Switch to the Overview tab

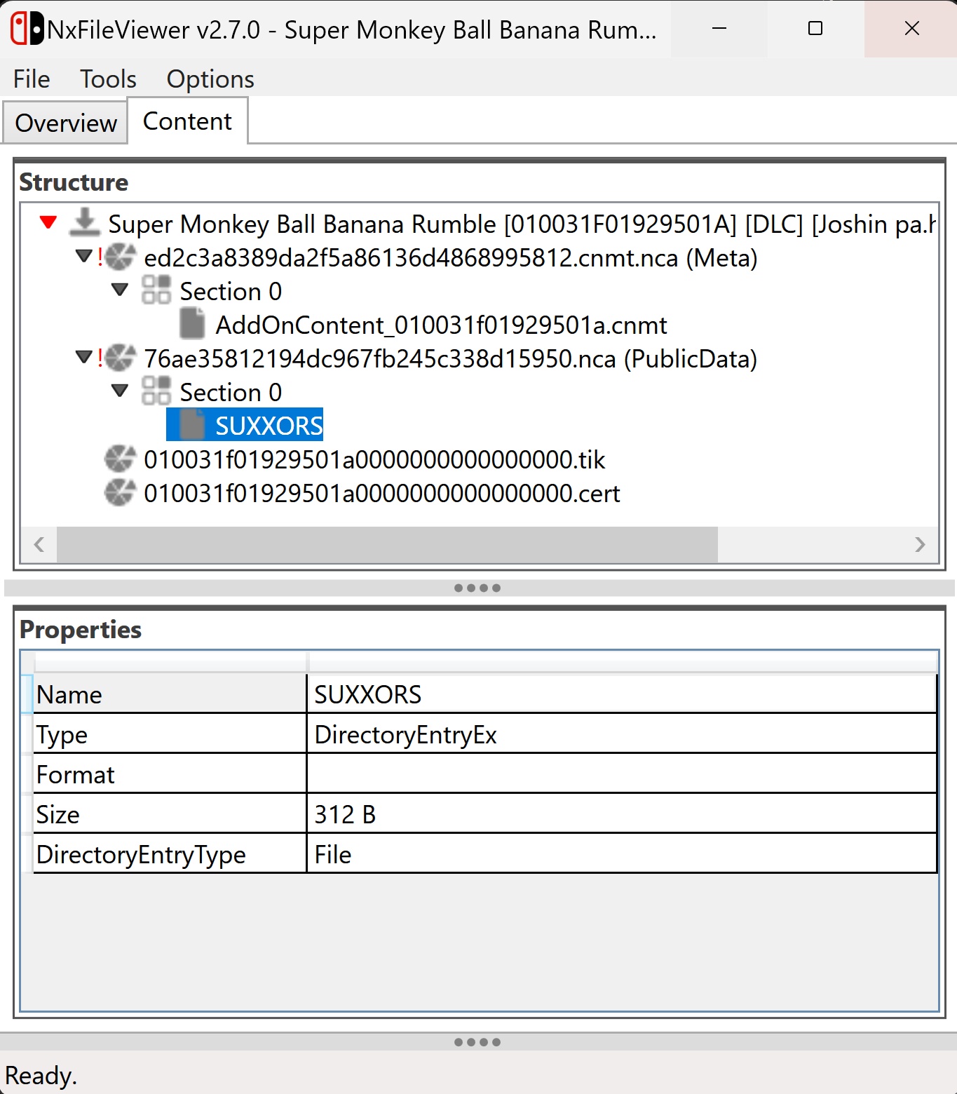tap(66, 123)
